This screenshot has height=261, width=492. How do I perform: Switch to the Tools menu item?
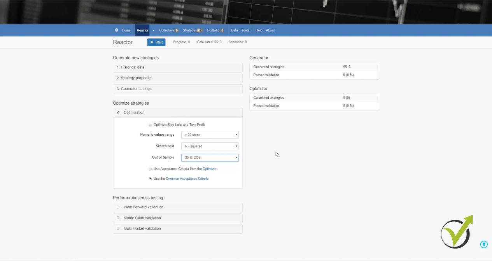coord(245,30)
